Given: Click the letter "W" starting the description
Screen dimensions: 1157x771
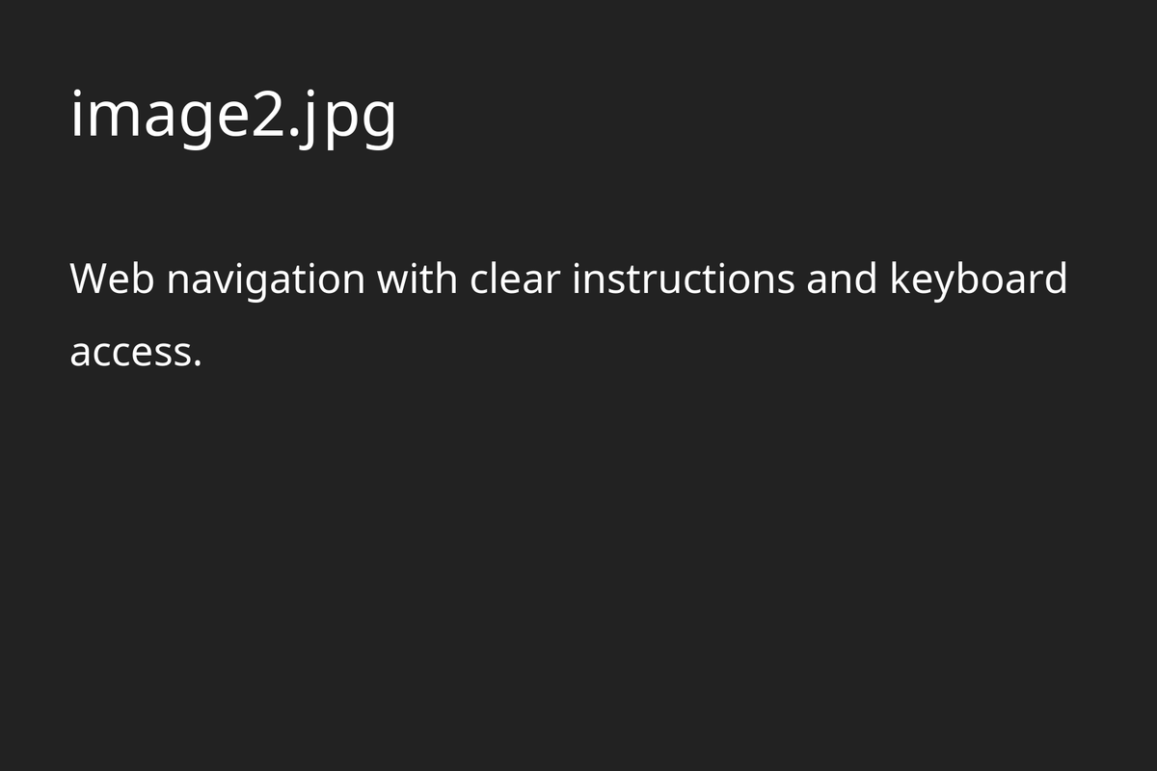Looking at the screenshot, I should (90, 279).
